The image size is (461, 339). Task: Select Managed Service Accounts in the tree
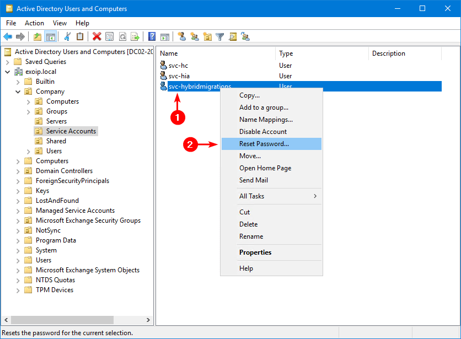75,211
